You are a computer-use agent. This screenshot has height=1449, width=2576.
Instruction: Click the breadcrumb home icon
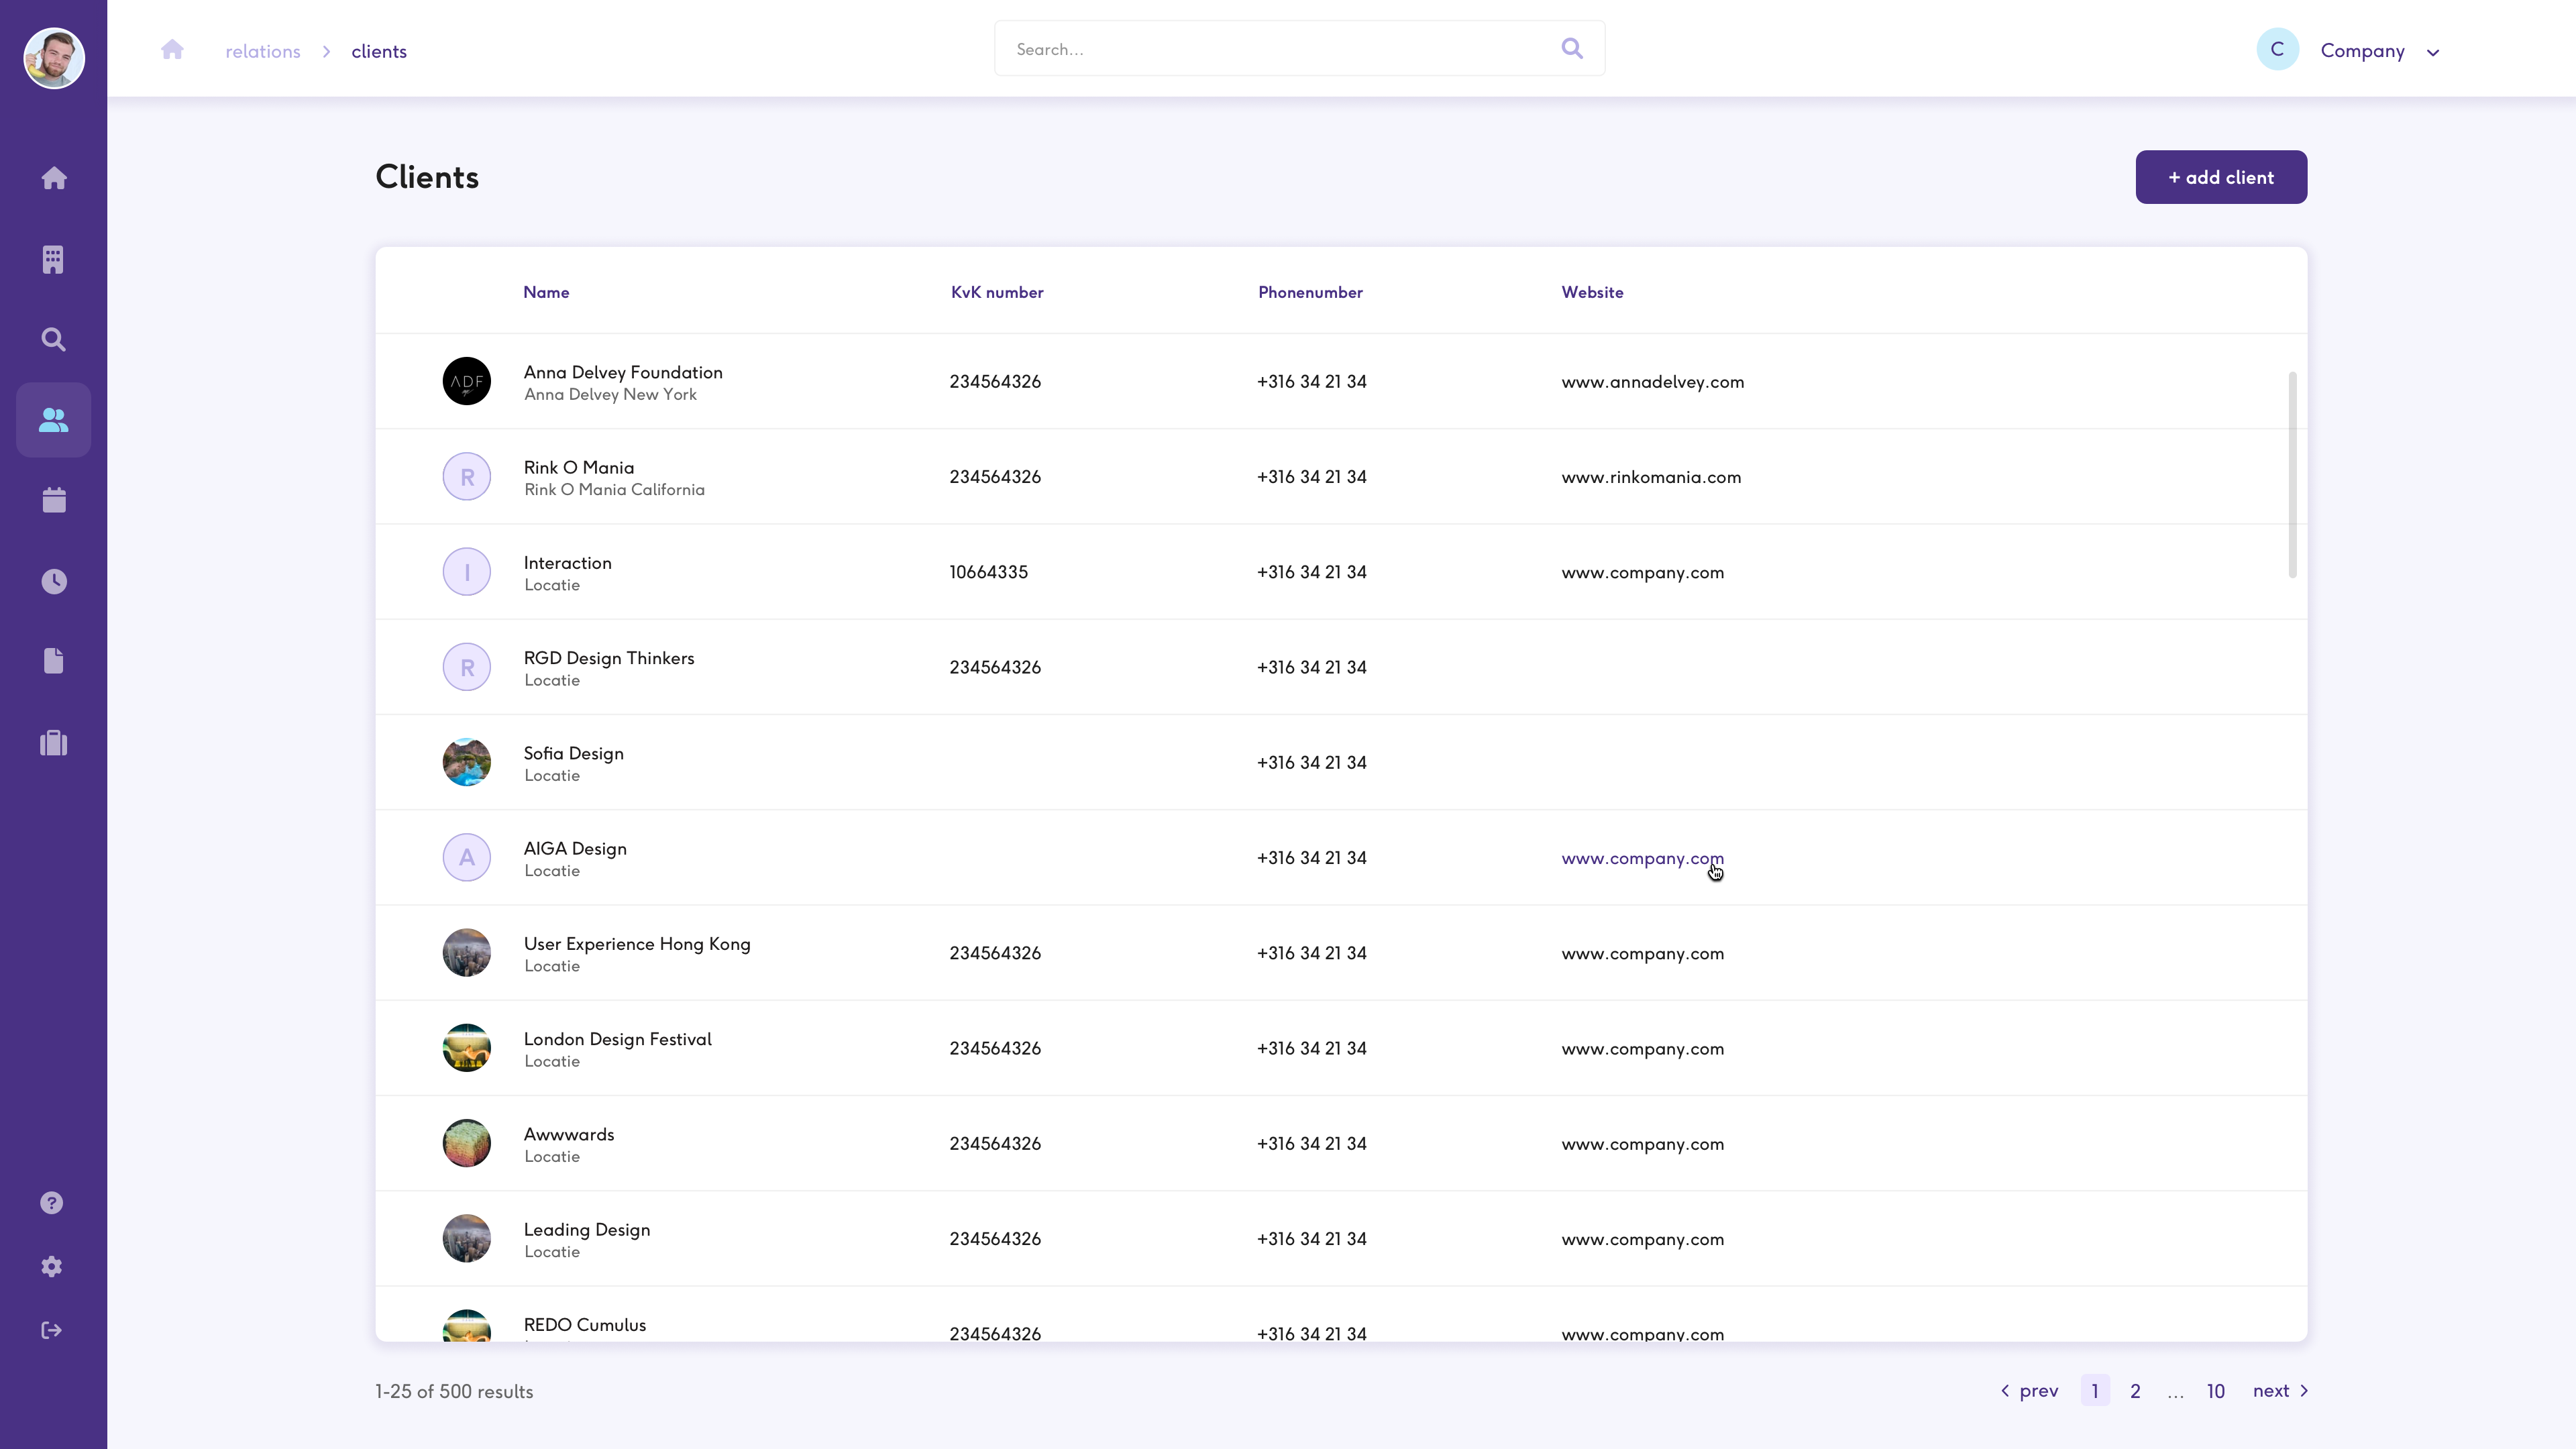tap(172, 50)
